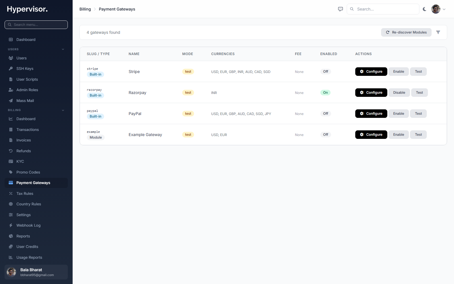Click the Razorpay INR currency cell

[214, 93]
